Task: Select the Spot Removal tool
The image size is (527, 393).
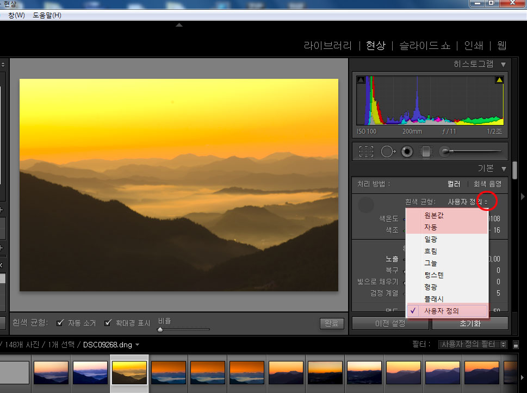Action: [x=387, y=152]
